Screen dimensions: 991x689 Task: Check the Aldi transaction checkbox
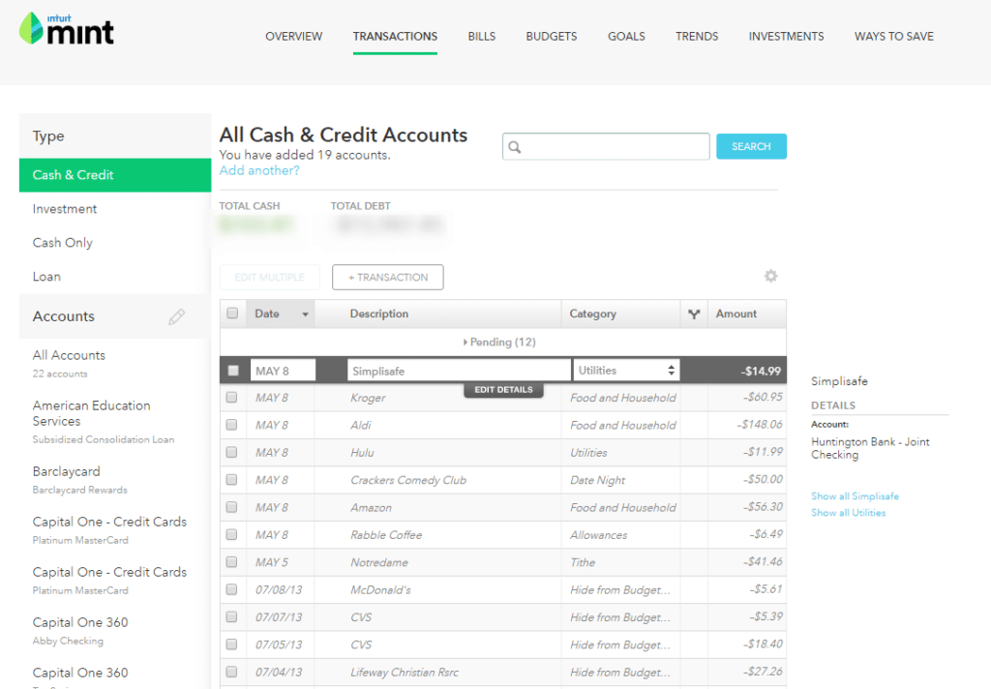pyautogui.click(x=232, y=425)
